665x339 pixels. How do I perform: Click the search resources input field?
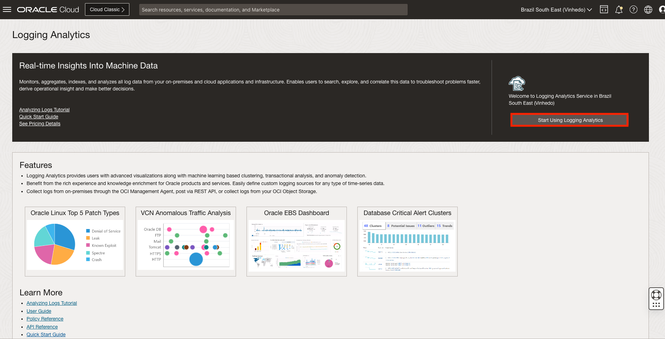pyautogui.click(x=273, y=9)
